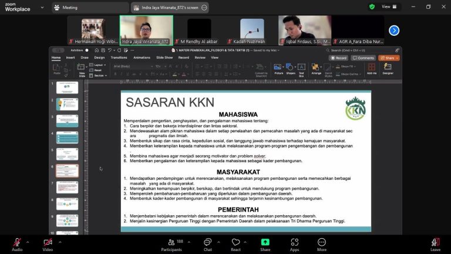Open Zoom More options
Image resolution: width=451 pixels, height=254 pixels.
[x=322, y=245]
